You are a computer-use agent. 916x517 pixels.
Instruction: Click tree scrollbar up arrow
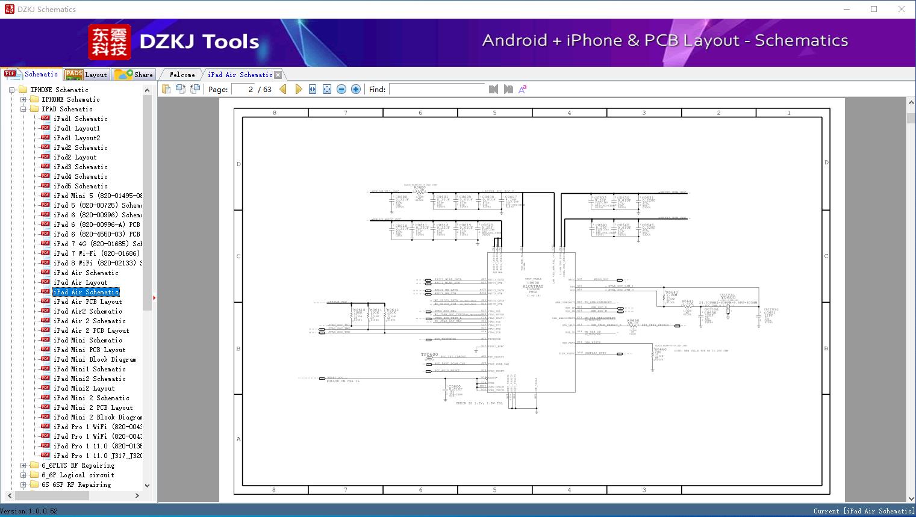148,90
